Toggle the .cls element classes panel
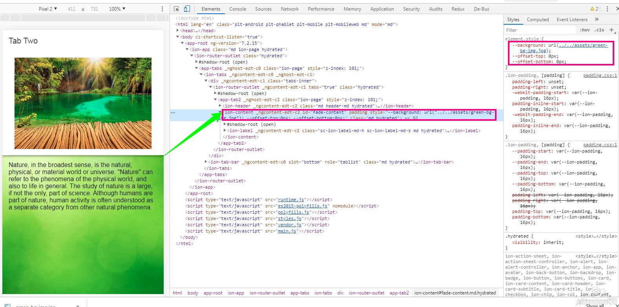The height and width of the screenshot is (307, 619). coord(599,30)
